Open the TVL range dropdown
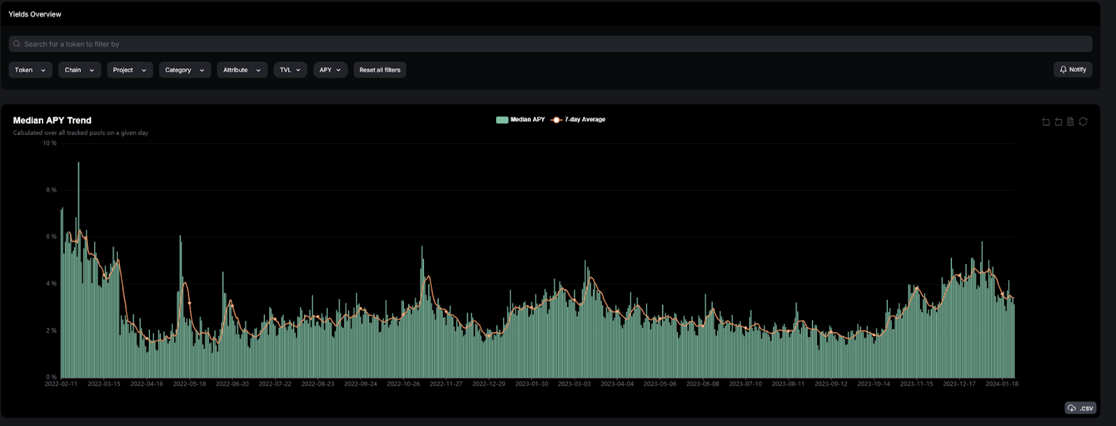 pos(290,70)
